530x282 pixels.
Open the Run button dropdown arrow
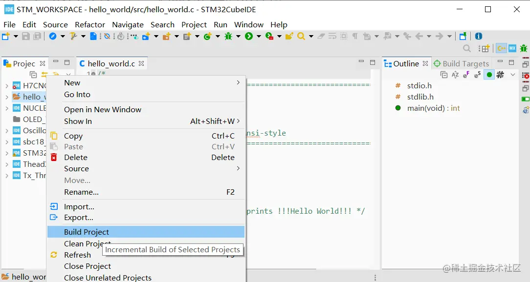pos(259,37)
